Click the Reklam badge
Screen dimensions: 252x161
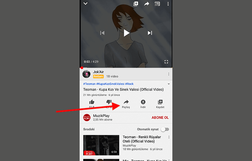pyautogui.click(x=98, y=76)
